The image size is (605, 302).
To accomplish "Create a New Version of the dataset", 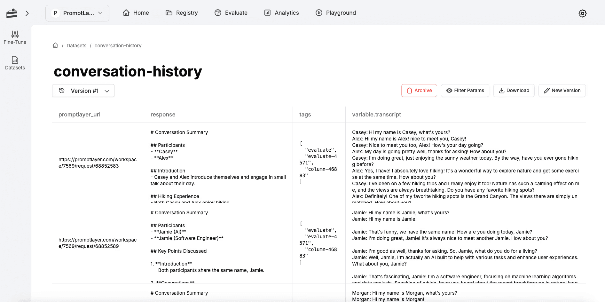I will pos(562,91).
